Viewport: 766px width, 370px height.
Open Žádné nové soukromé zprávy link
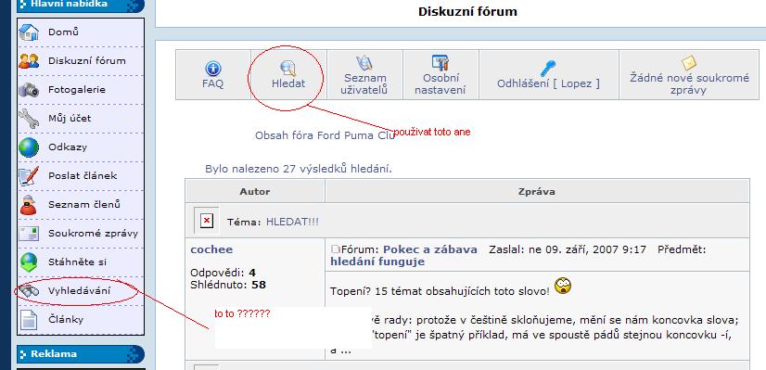pos(689,84)
